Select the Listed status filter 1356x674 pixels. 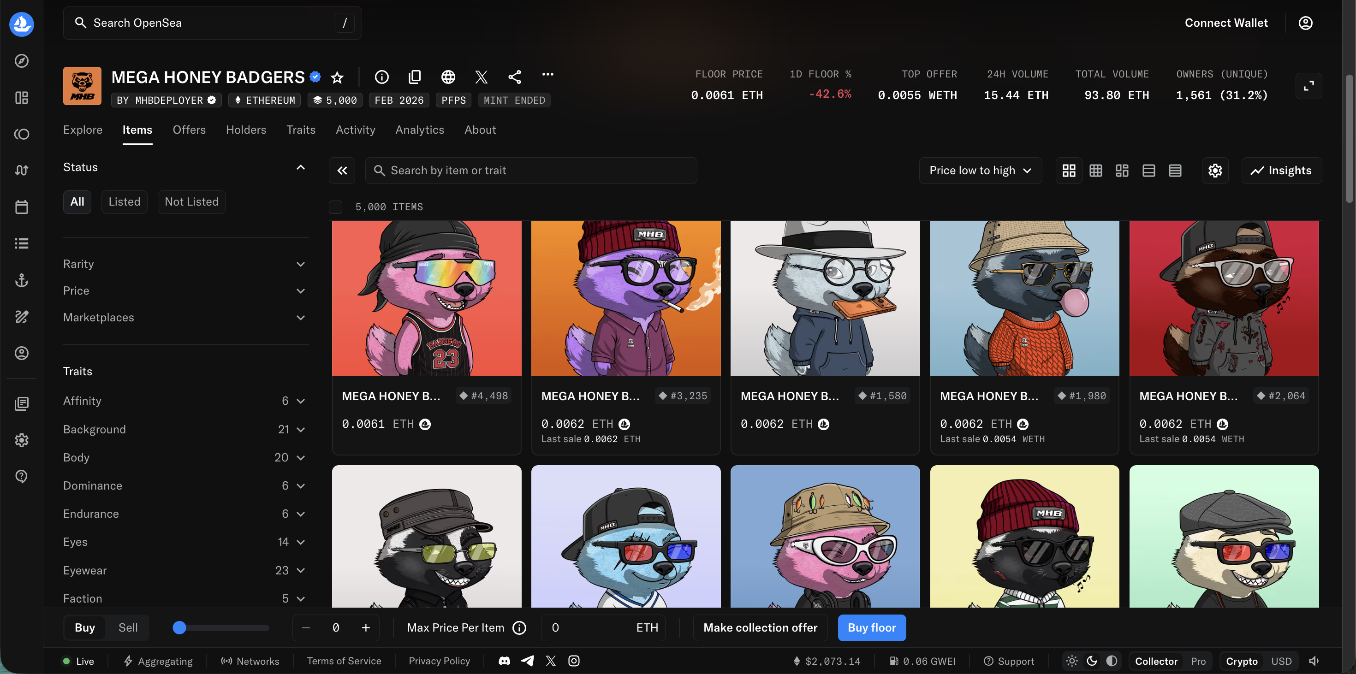pos(124,202)
